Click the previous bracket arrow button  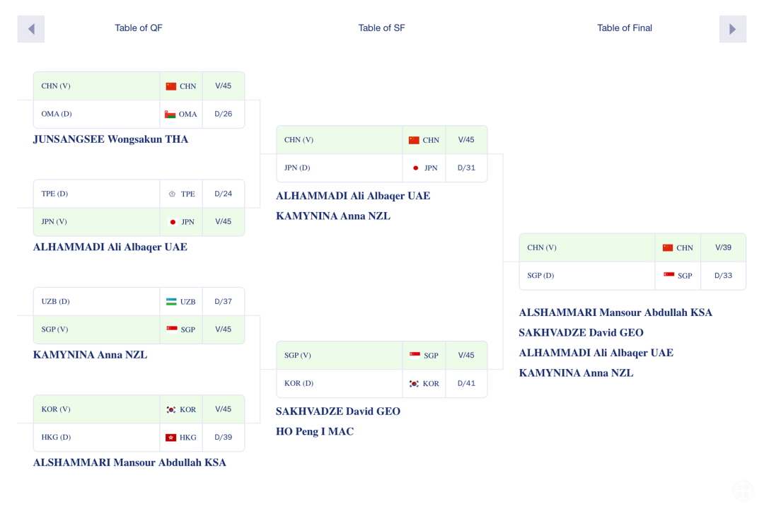[31, 29]
